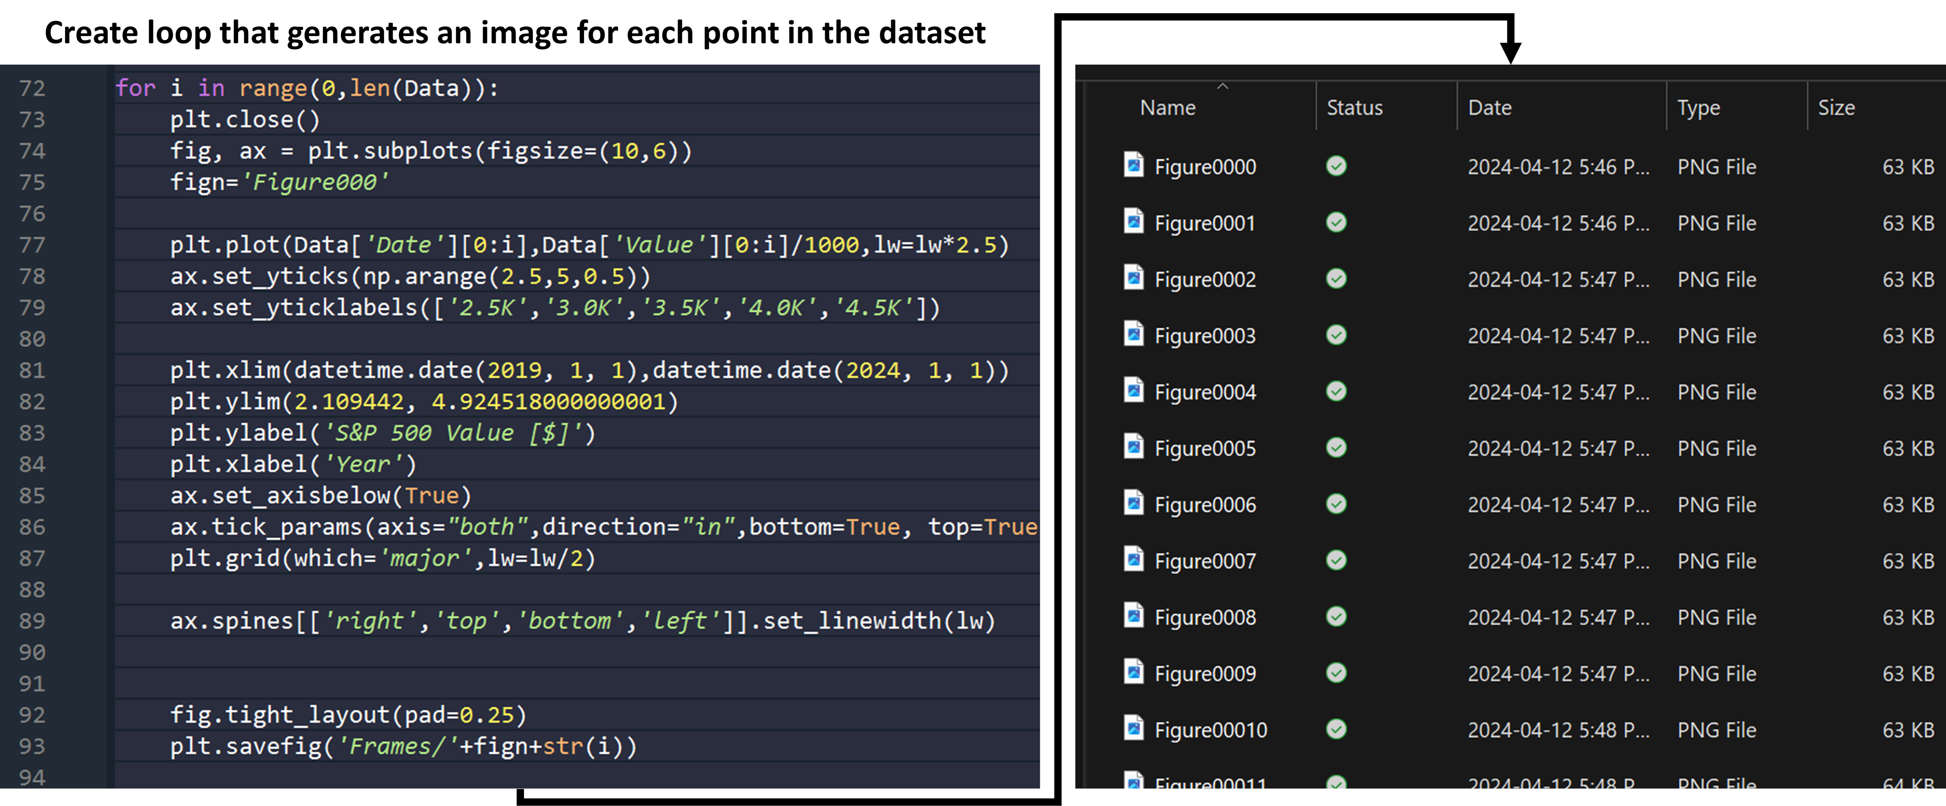Viewport: 1946px width, 806px height.
Task: Sort files by the Name column
Action: tap(1167, 108)
